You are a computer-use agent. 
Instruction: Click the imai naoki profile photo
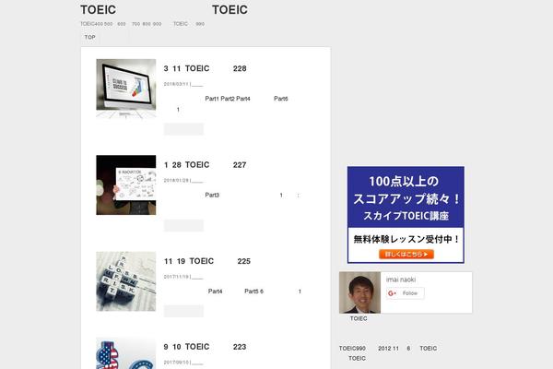(x=359, y=292)
